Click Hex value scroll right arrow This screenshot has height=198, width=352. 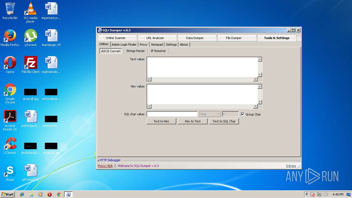255,106
